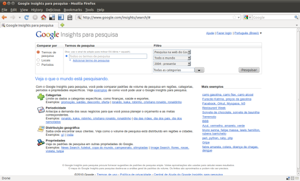Reload the page with the refresh icon
300x181 pixels.
click(26, 17)
